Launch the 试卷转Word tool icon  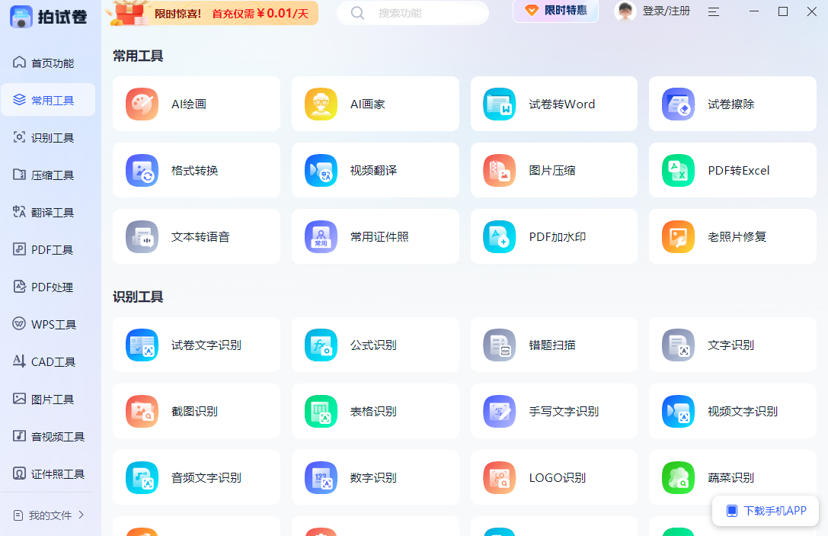pyautogui.click(x=500, y=104)
